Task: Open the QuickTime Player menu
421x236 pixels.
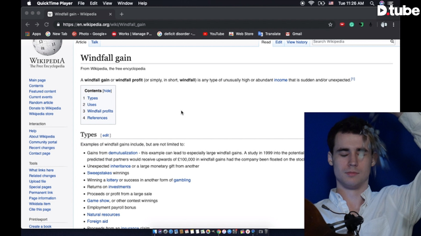Action: [55, 3]
